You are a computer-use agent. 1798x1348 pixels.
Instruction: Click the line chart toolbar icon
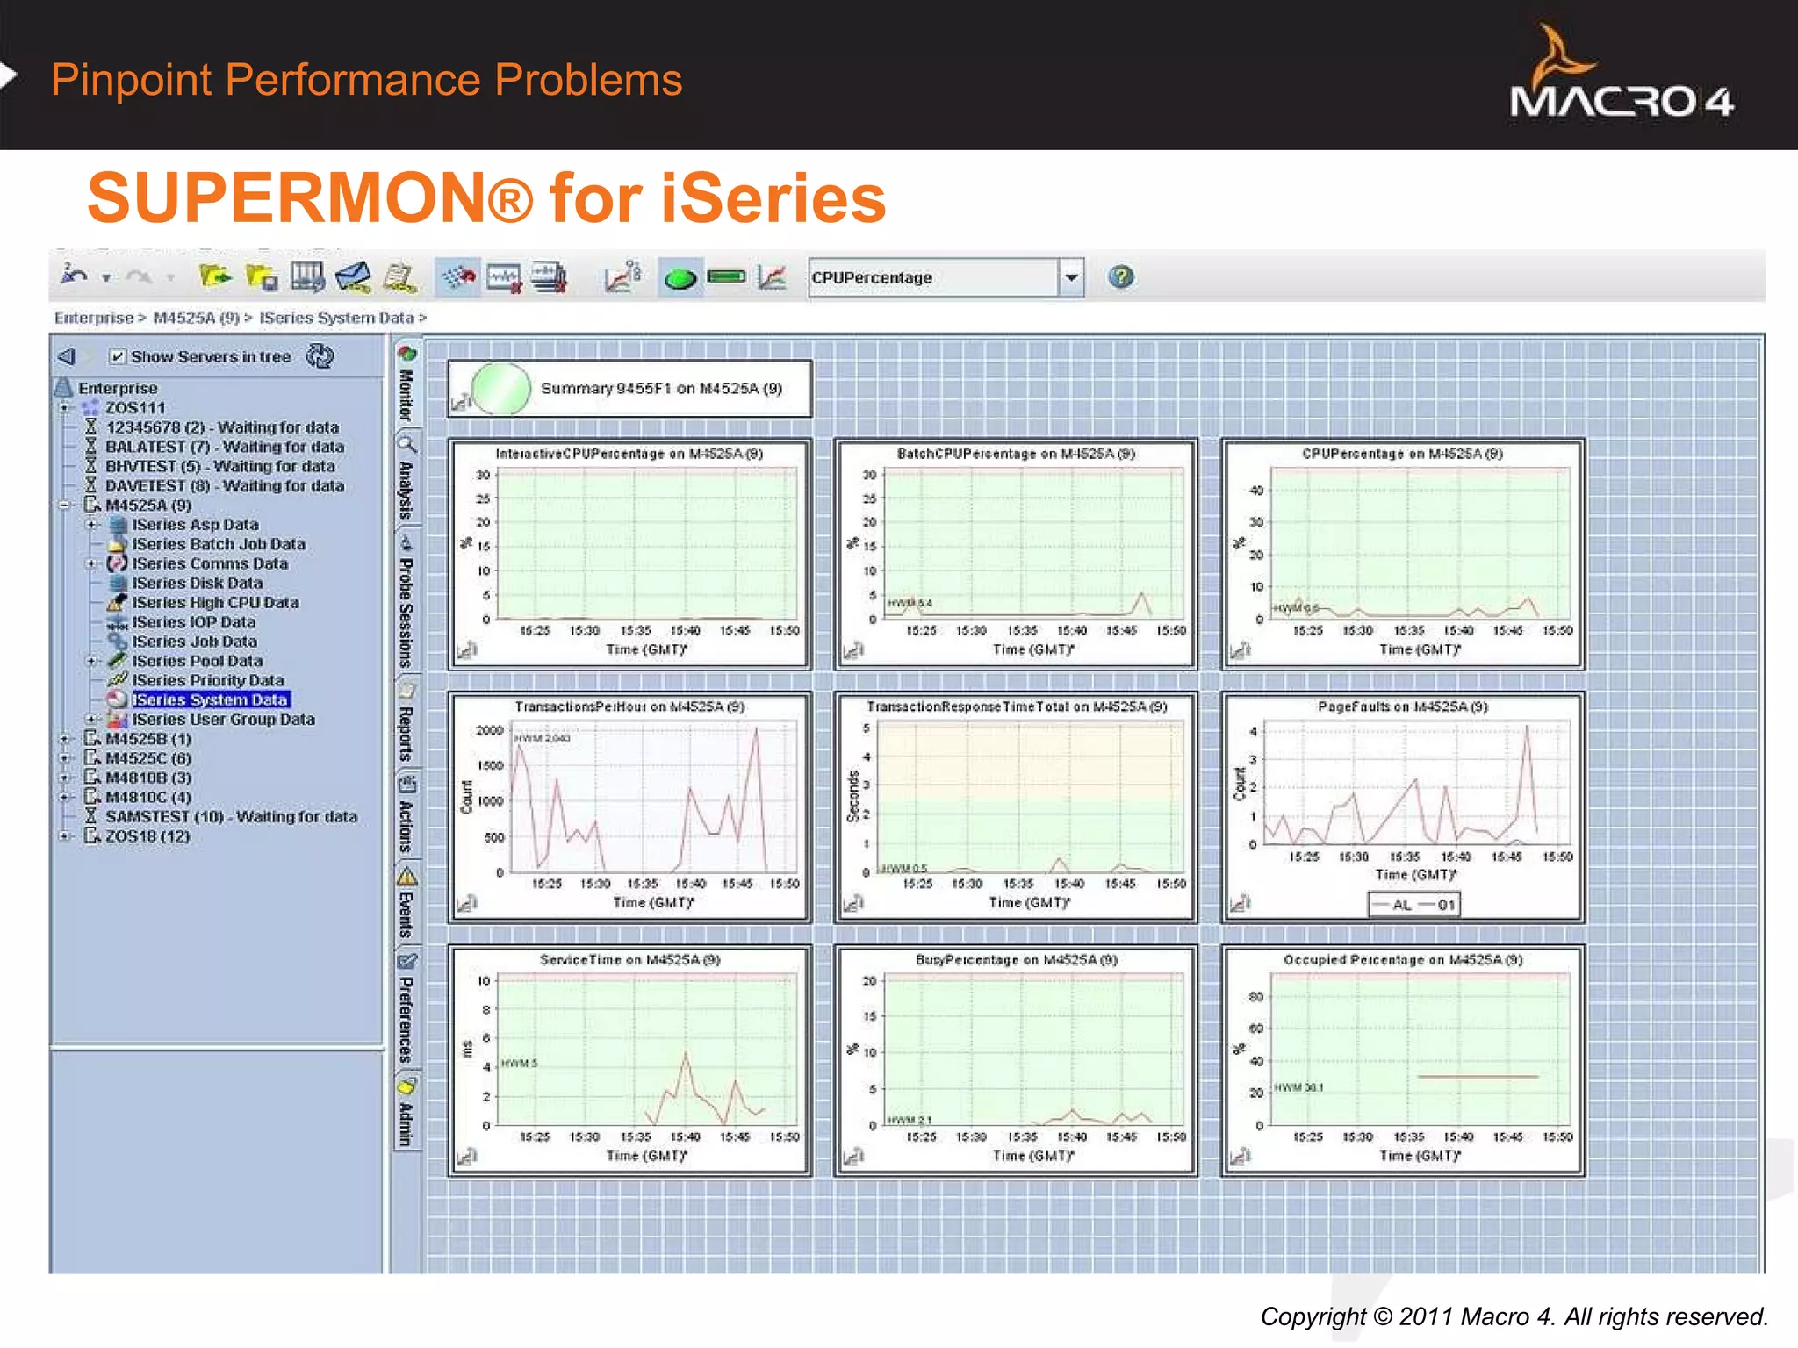pyautogui.click(x=772, y=278)
